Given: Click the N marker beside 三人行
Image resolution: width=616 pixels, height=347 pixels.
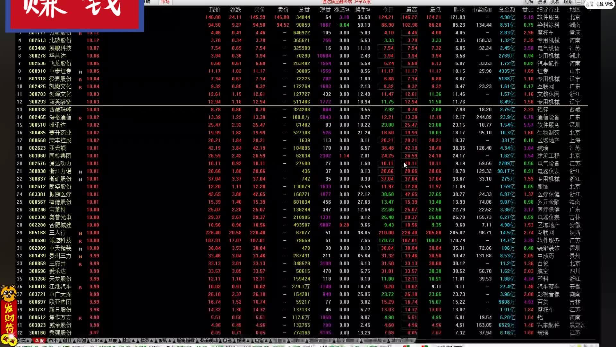Looking at the screenshot, I should (80, 234).
